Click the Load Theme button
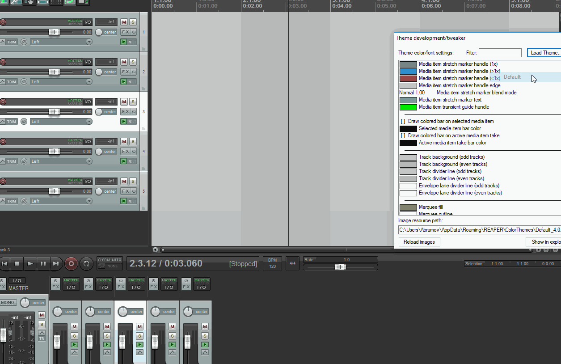 point(544,53)
